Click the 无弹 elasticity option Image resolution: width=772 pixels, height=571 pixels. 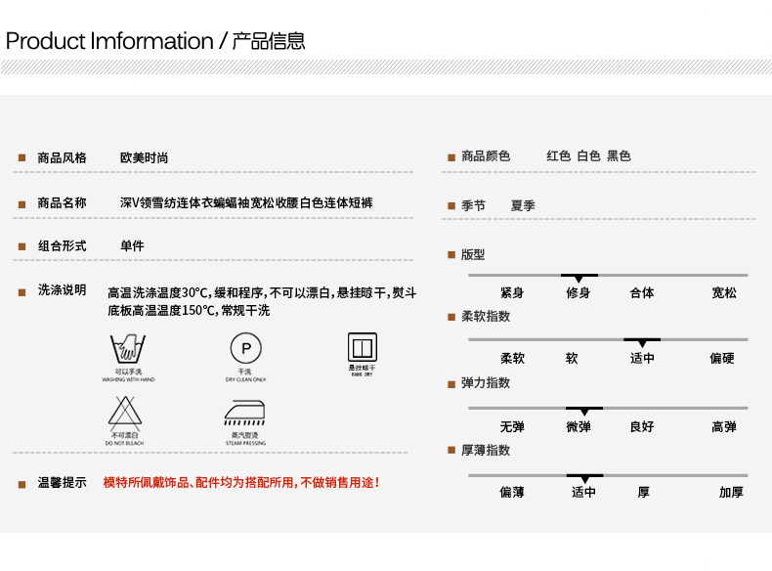pos(512,426)
